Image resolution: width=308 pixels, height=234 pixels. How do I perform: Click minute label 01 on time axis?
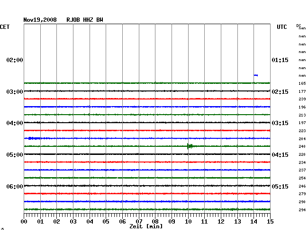[40, 222]
